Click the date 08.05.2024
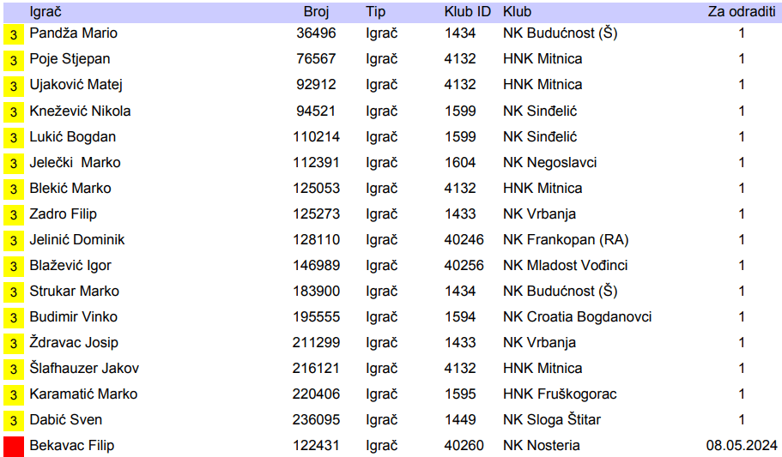The image size is (782, 457). coord(742,446)
